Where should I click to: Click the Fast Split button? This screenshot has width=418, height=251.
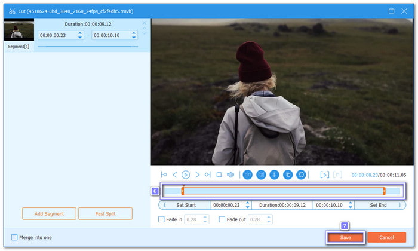pos(105,213)
